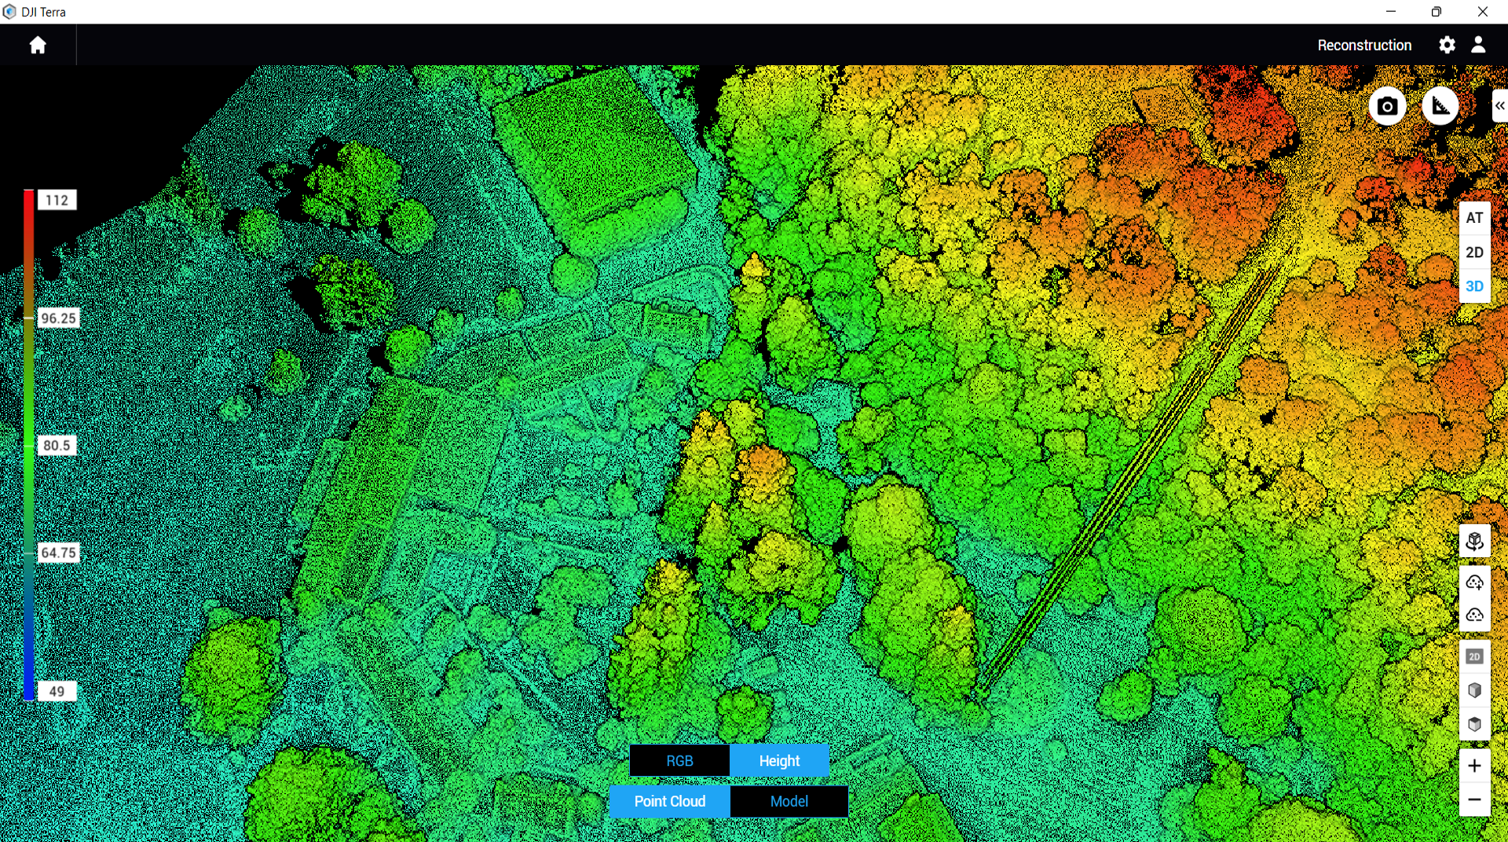Increase point cloud size (cloud plus)
This screenshot has height=842, width=1508.
click(x=1474, y=581)
